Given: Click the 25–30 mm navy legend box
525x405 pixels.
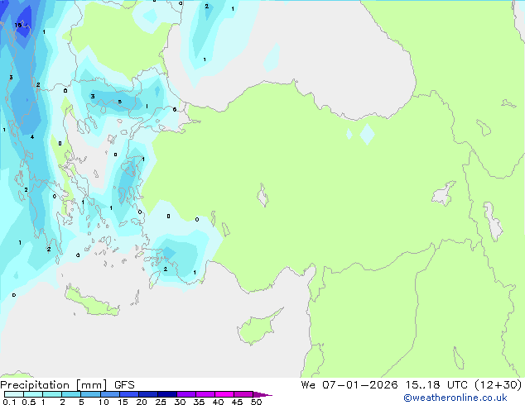Looking at the screenshot, I should pyautogui.click(x=167, y=394).
